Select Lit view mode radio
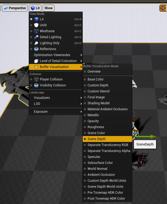 [31, 19]
